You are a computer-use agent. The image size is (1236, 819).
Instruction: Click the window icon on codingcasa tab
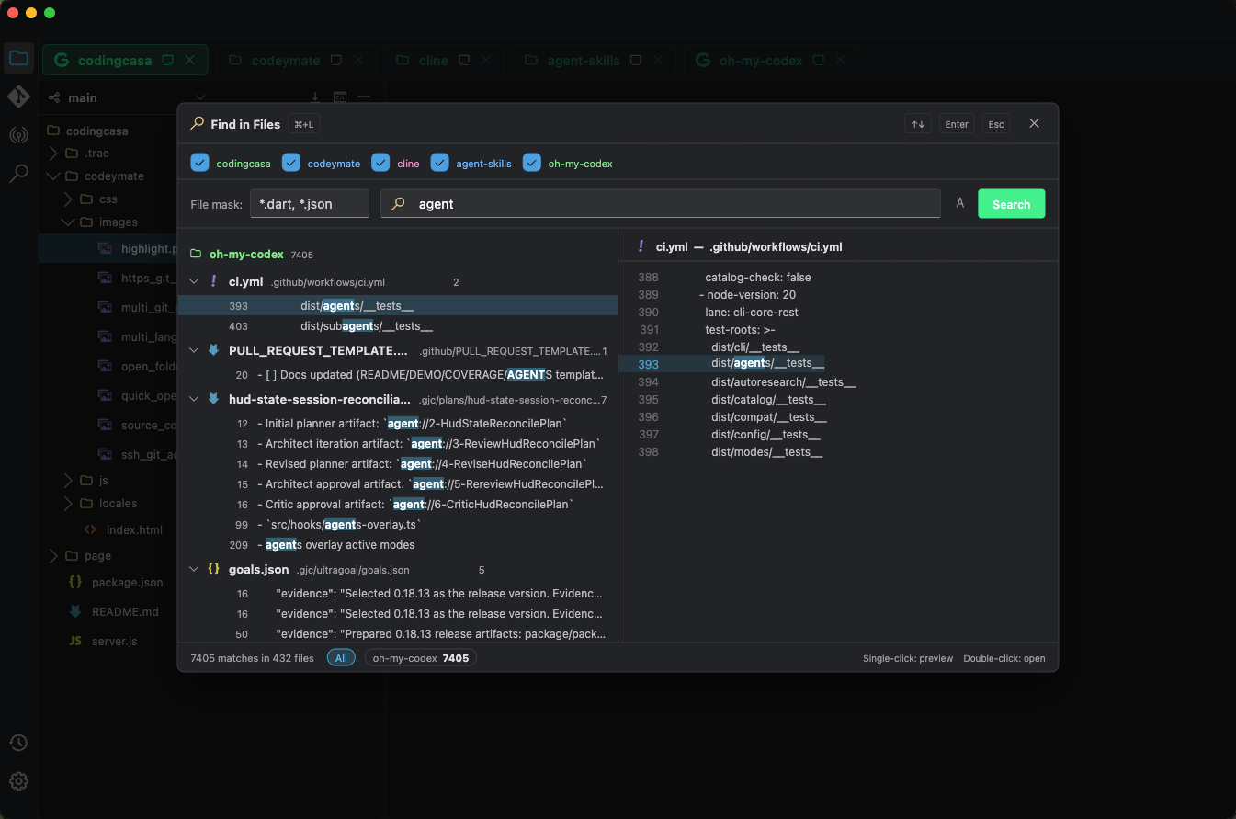[x=167, y=60]
